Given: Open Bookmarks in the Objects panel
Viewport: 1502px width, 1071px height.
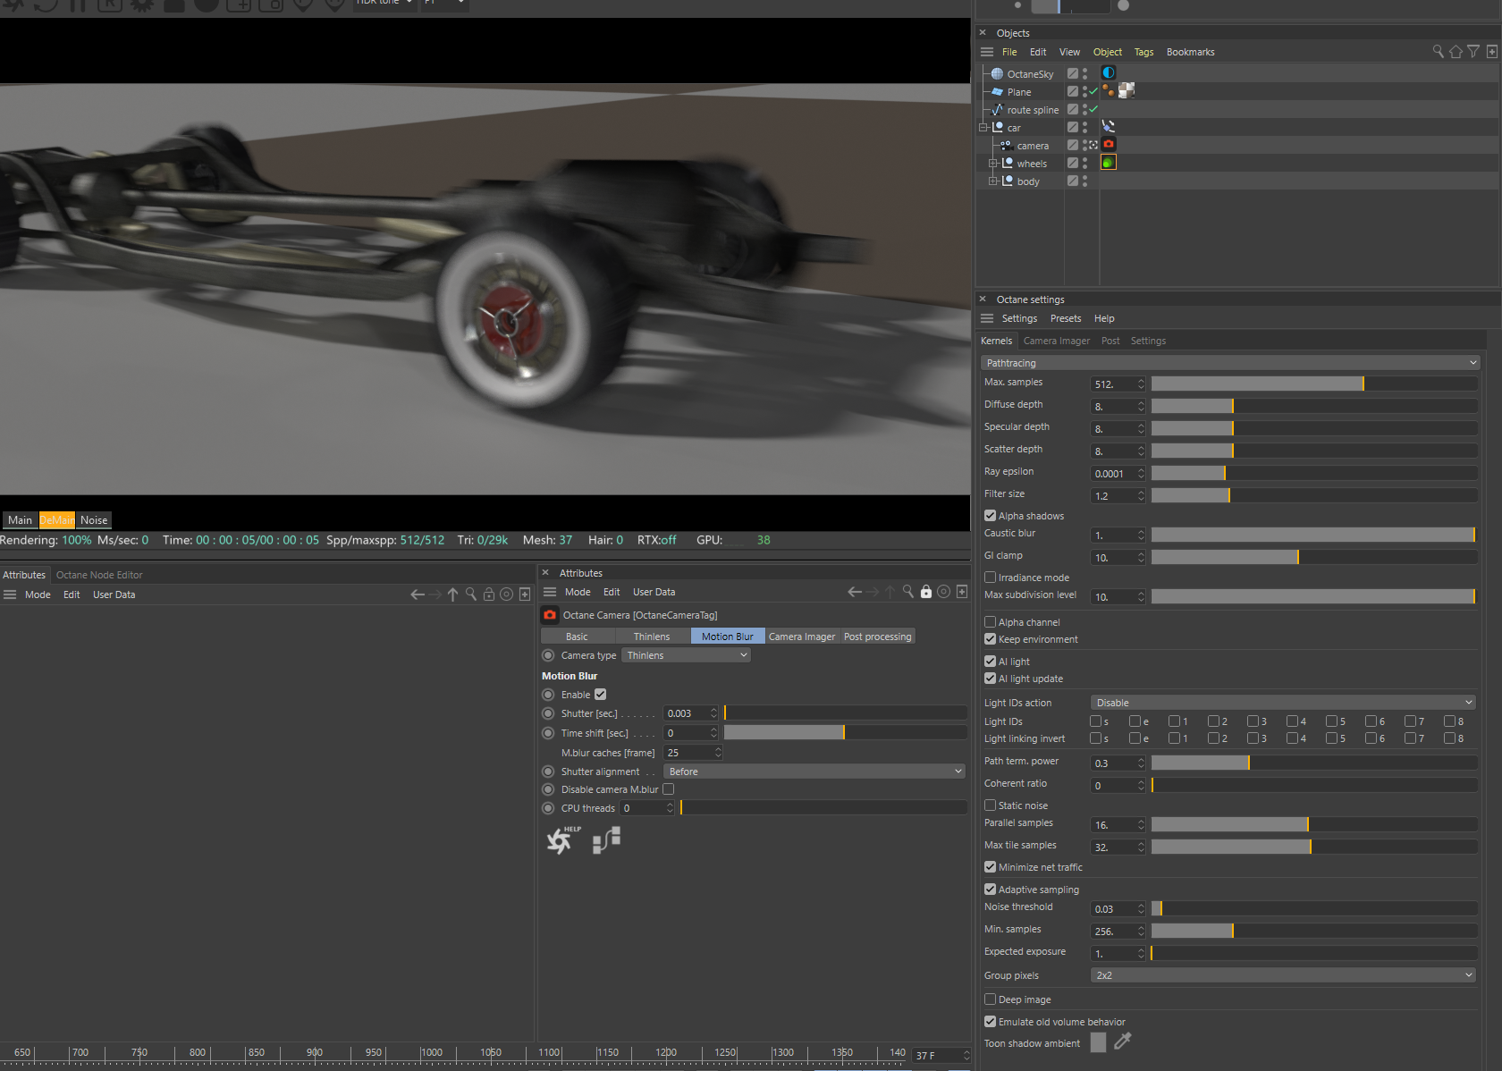Looking at the screenshot, I should click(1191, 52).
